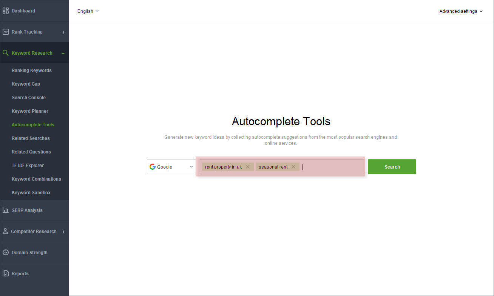The width and height of the screenshot is (494, 296).
Task: Open Ranking Keywords in sidebar
Action: (32, 71)
